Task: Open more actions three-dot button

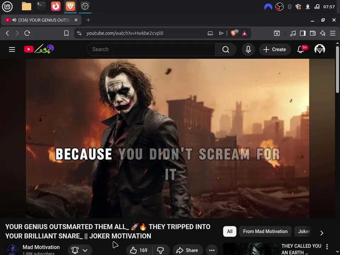Action: (x=212, y=250)
